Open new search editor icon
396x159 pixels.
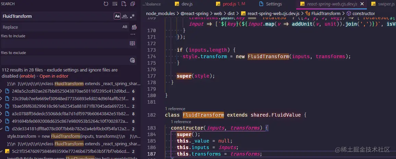124,4
